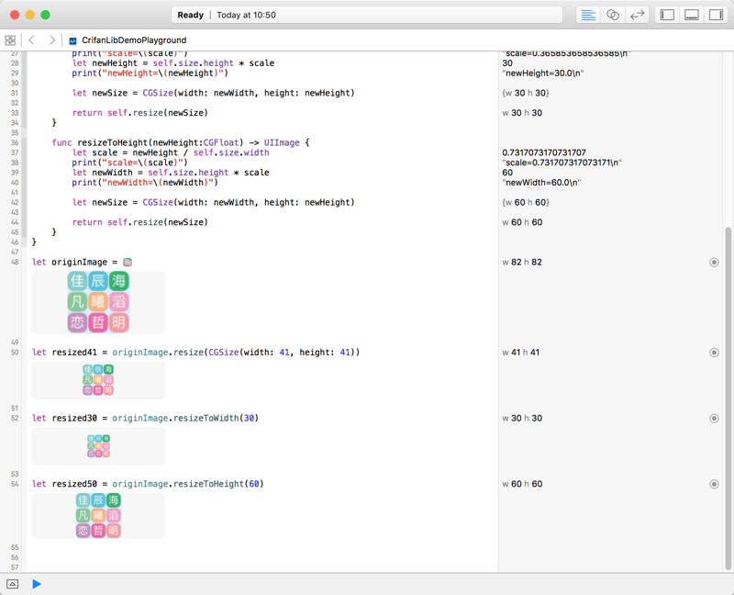This screenshot has width=734, height=595.
Task: Toggle the Navigator panel
Action: 667,15
